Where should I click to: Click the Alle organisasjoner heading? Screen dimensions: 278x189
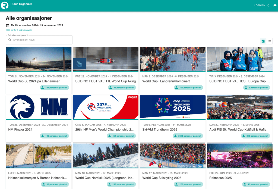click(x=29, y=18)
